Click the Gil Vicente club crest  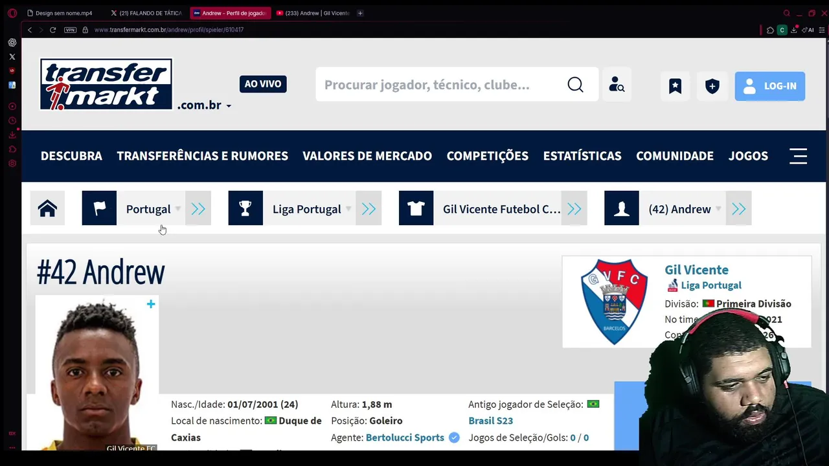[x=614, y=302]
